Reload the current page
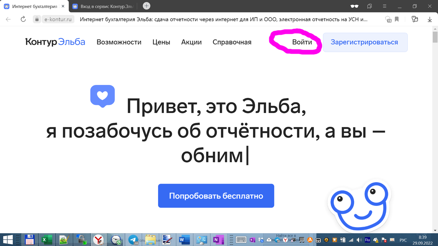438x246 pixels. [23, 19]
